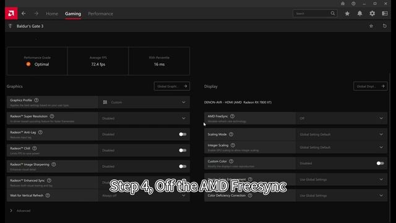This screenshot has height=223, width=396.
Task: Open the notifications bell
Action: click(359, 14)
